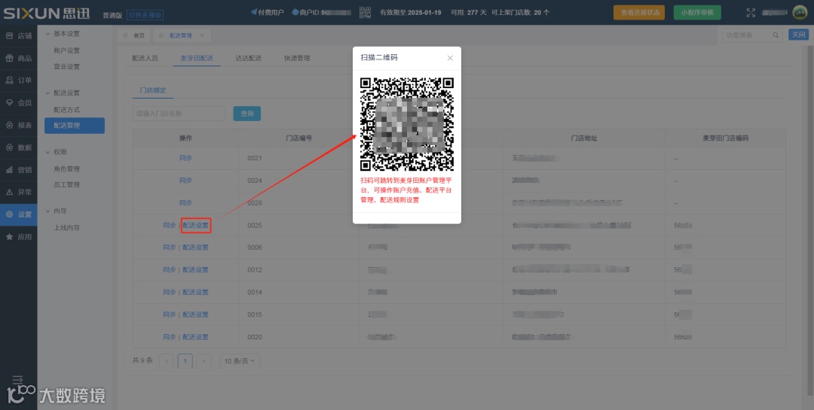Focus the 请输入门店名称 input field

click(179, 114)
